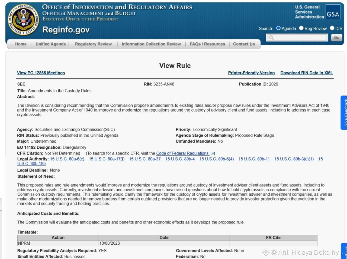The image size is (347, 259).
Task: Open the View EO 12866 Meetings link
Action: 41,73
